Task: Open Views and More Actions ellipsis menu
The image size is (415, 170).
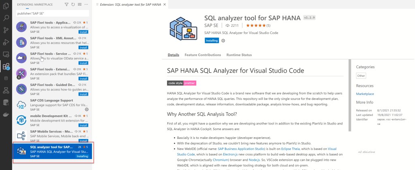Action: (x=86, y=4)
